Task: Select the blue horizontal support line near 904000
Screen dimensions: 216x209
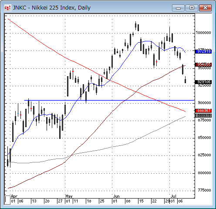Action: click(x=109, y=100)
